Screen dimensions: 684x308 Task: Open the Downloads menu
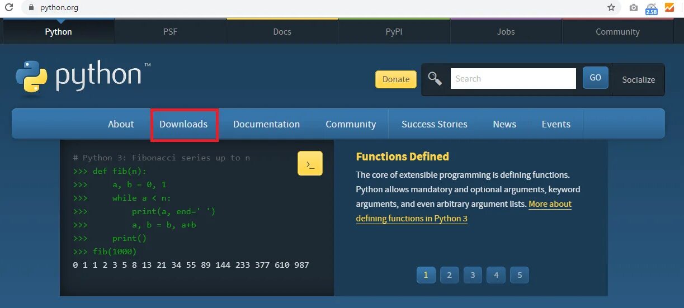pyautogui.click(x=183, y=124)
